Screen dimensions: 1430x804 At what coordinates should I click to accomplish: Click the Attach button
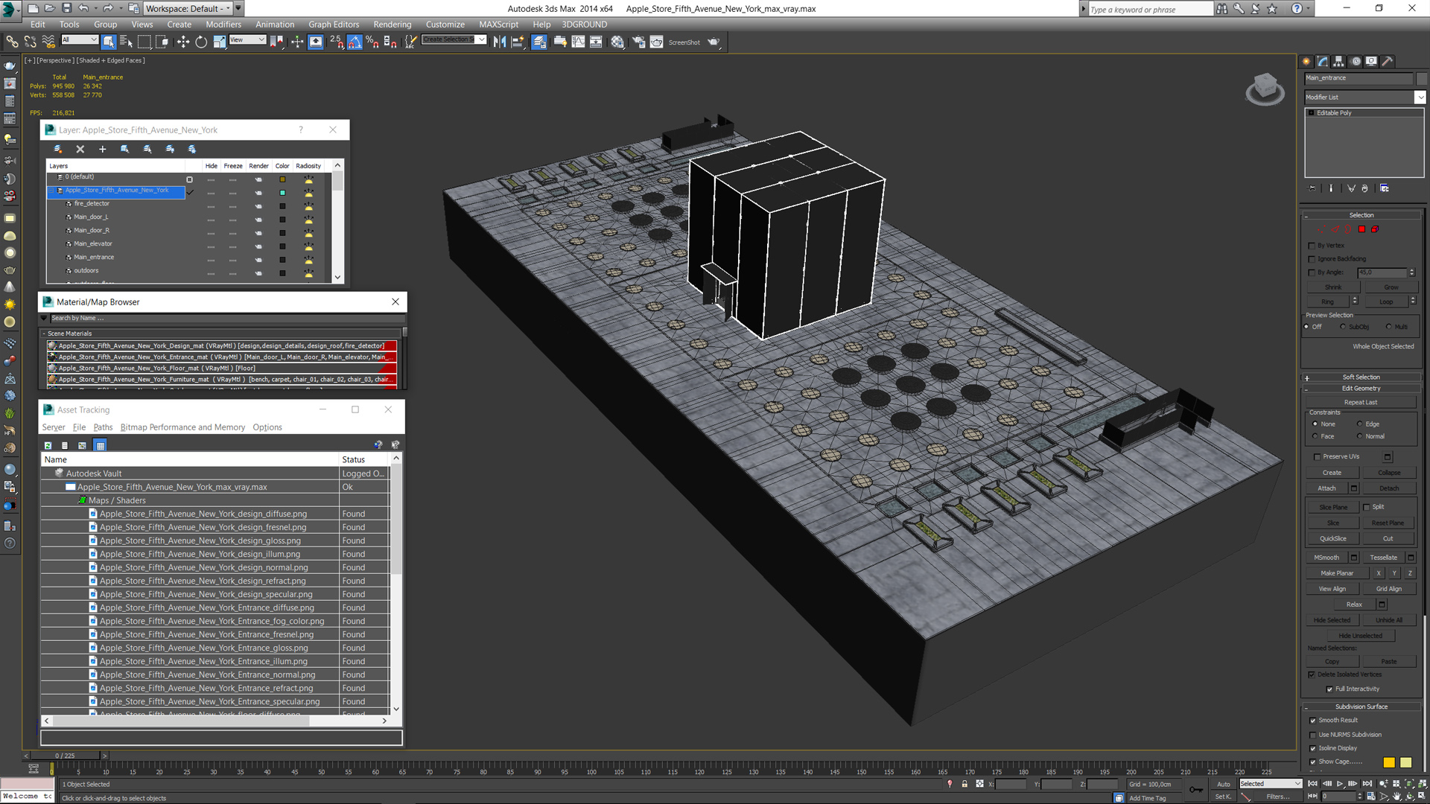[x=1326, y=488]
